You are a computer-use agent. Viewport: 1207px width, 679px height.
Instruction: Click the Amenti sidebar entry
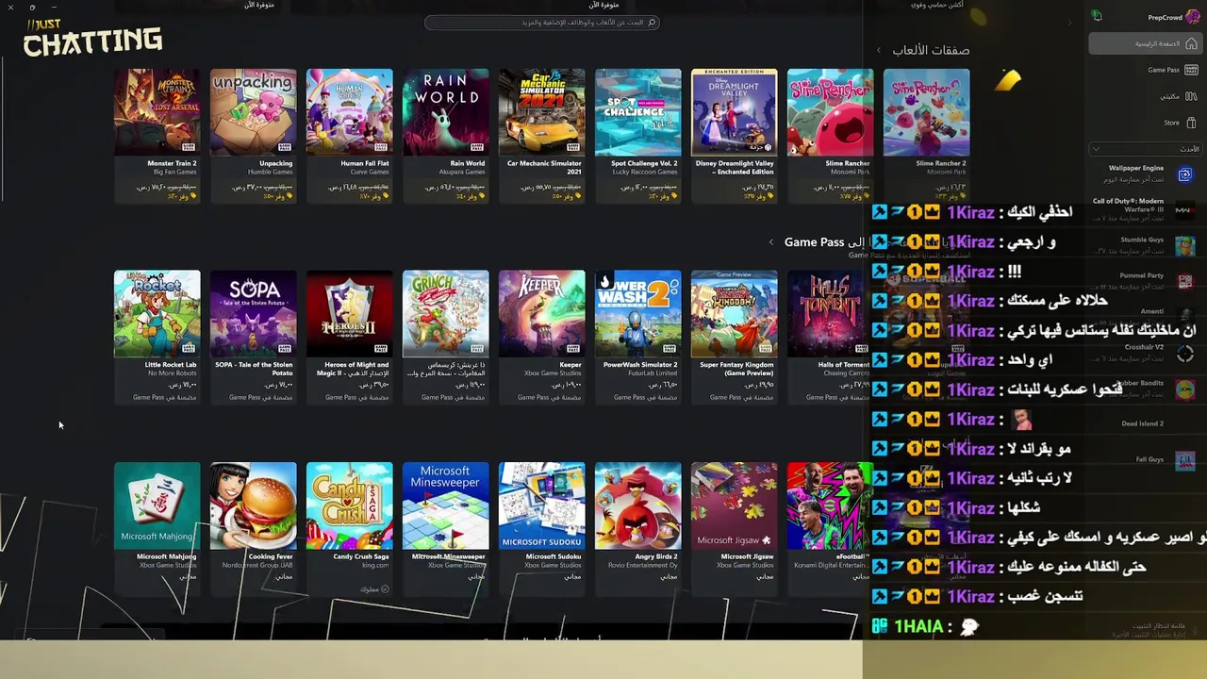click(x=1152, y=311)
